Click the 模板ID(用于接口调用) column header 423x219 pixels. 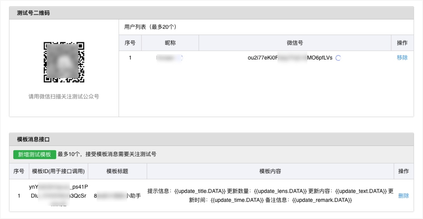[x=58, y=171]
